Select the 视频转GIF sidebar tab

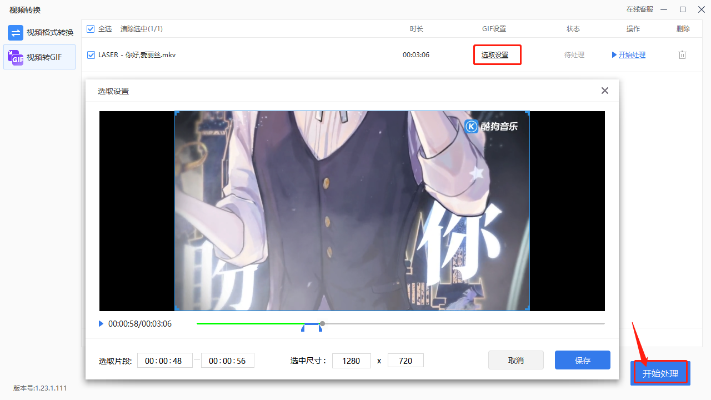(x=39, y=57)
